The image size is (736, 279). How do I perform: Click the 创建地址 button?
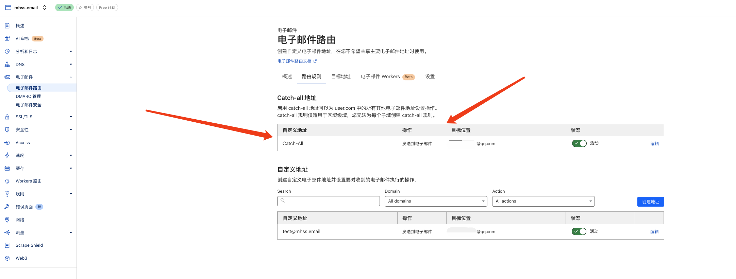coord(651,202)
